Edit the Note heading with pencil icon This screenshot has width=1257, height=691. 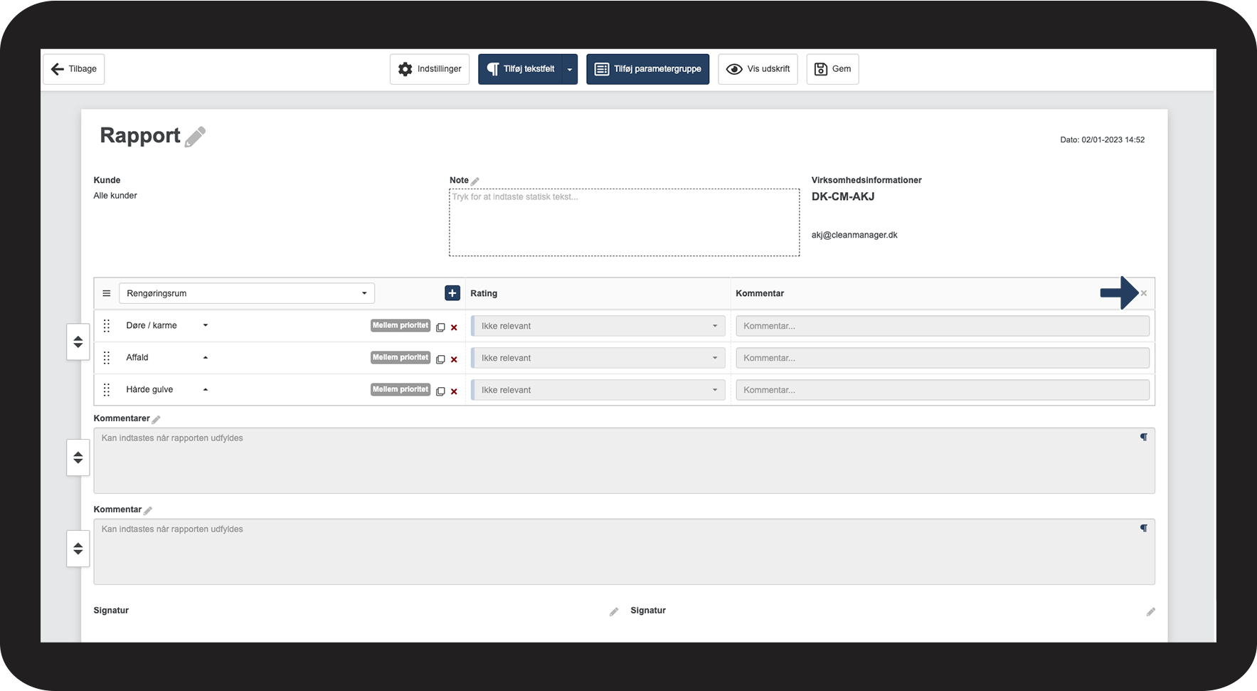475,181
